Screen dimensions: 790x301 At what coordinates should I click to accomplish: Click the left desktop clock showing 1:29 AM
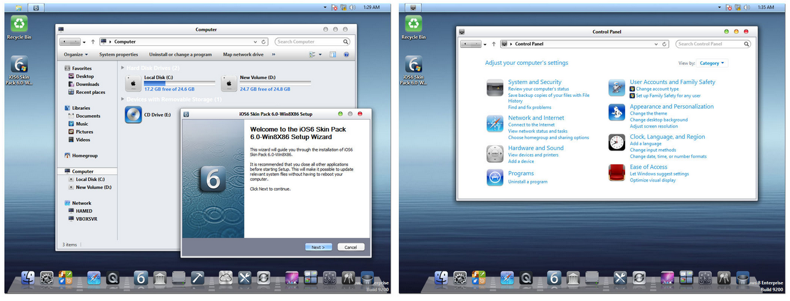coord(372,7)
